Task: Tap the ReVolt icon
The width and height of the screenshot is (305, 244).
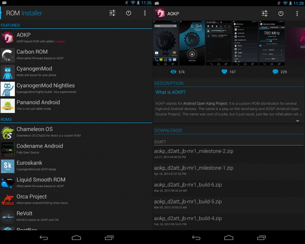Action: pos(7,217)
